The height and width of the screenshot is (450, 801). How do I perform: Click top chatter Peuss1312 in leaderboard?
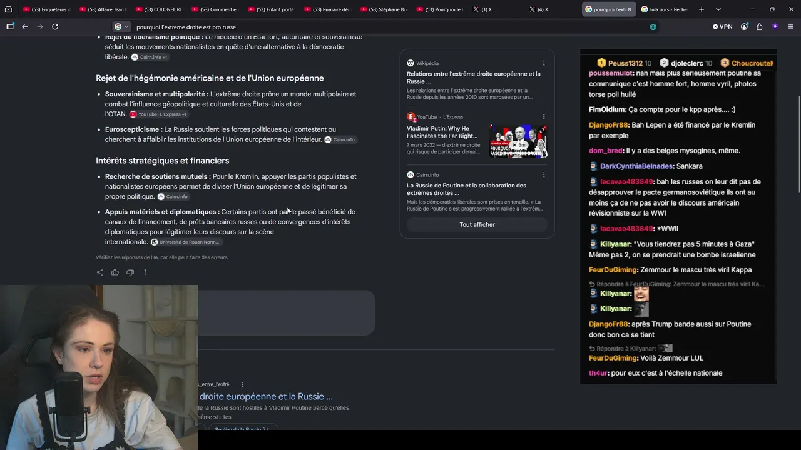(625, 63)
